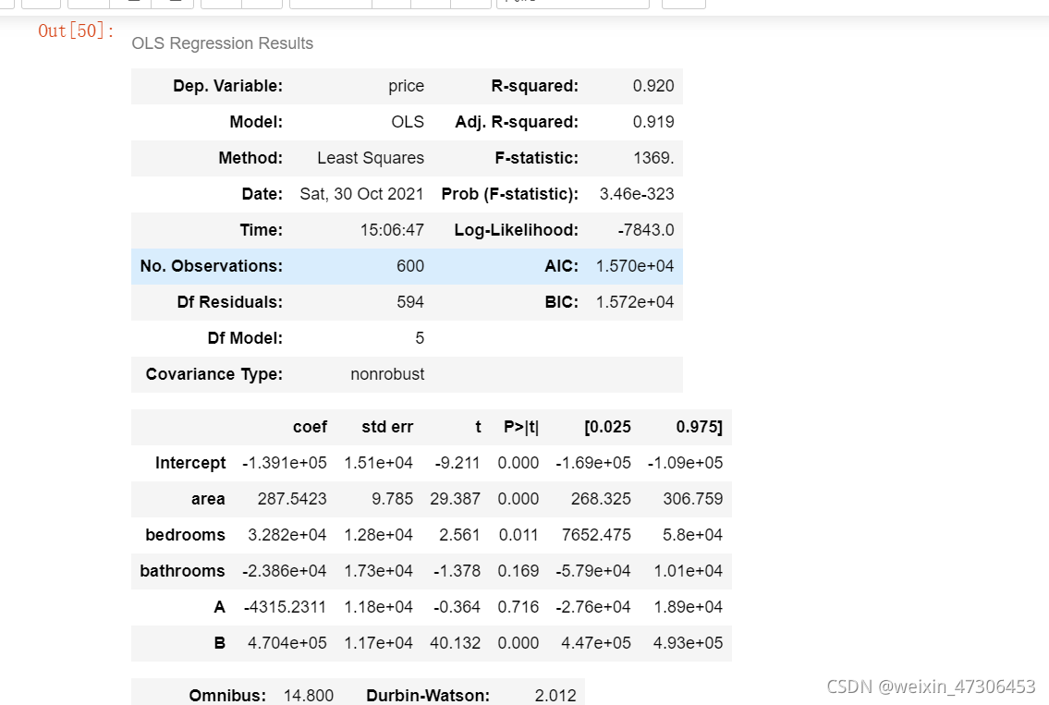Select the A p-value 0.716
The height and width of the screenshot is (705, 1049).
(x=518, y=608)
